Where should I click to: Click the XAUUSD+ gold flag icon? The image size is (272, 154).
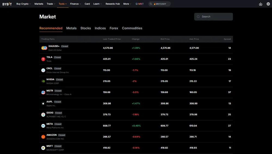coord(44,48)
